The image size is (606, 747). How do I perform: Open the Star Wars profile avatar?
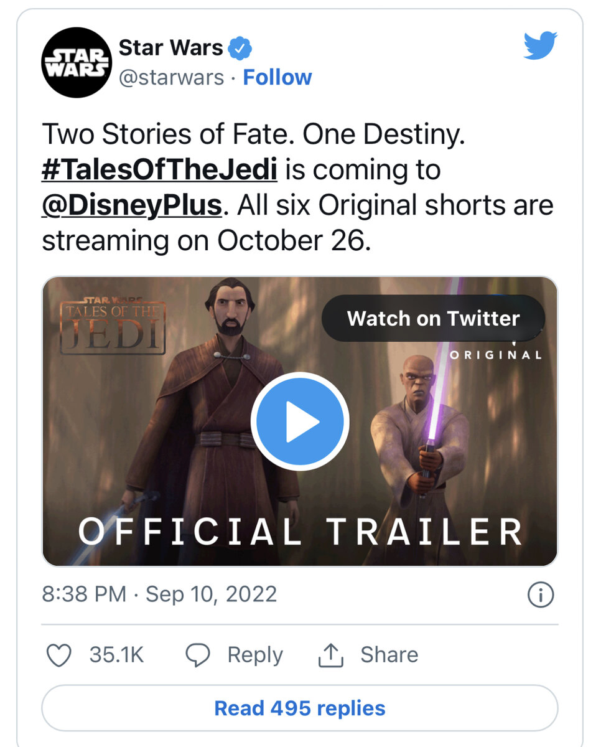coord(75,63)
